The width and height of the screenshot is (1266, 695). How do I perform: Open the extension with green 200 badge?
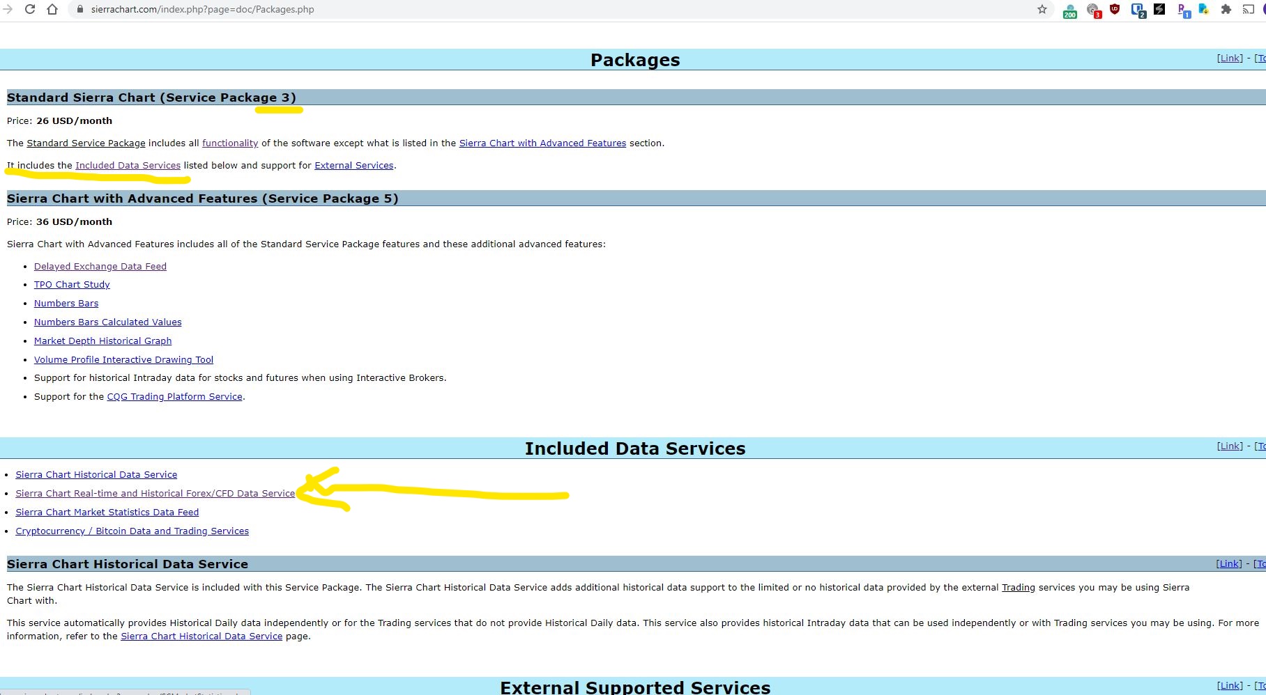pyautogui.click(x=1070, y=10)
